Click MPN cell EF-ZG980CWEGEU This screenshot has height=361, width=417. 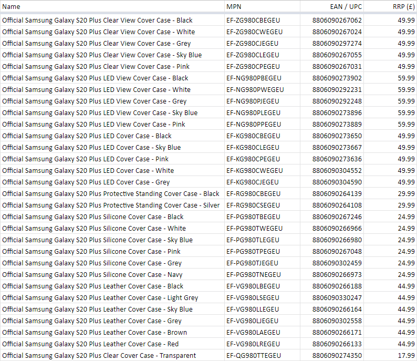[x=254, y=32]
